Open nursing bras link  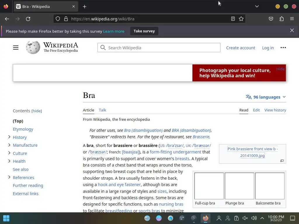(171, 204)
